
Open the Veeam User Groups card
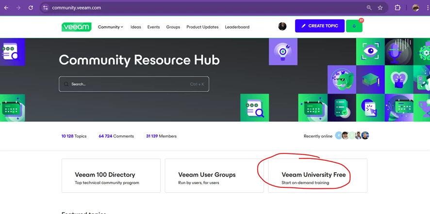[214, 175]
